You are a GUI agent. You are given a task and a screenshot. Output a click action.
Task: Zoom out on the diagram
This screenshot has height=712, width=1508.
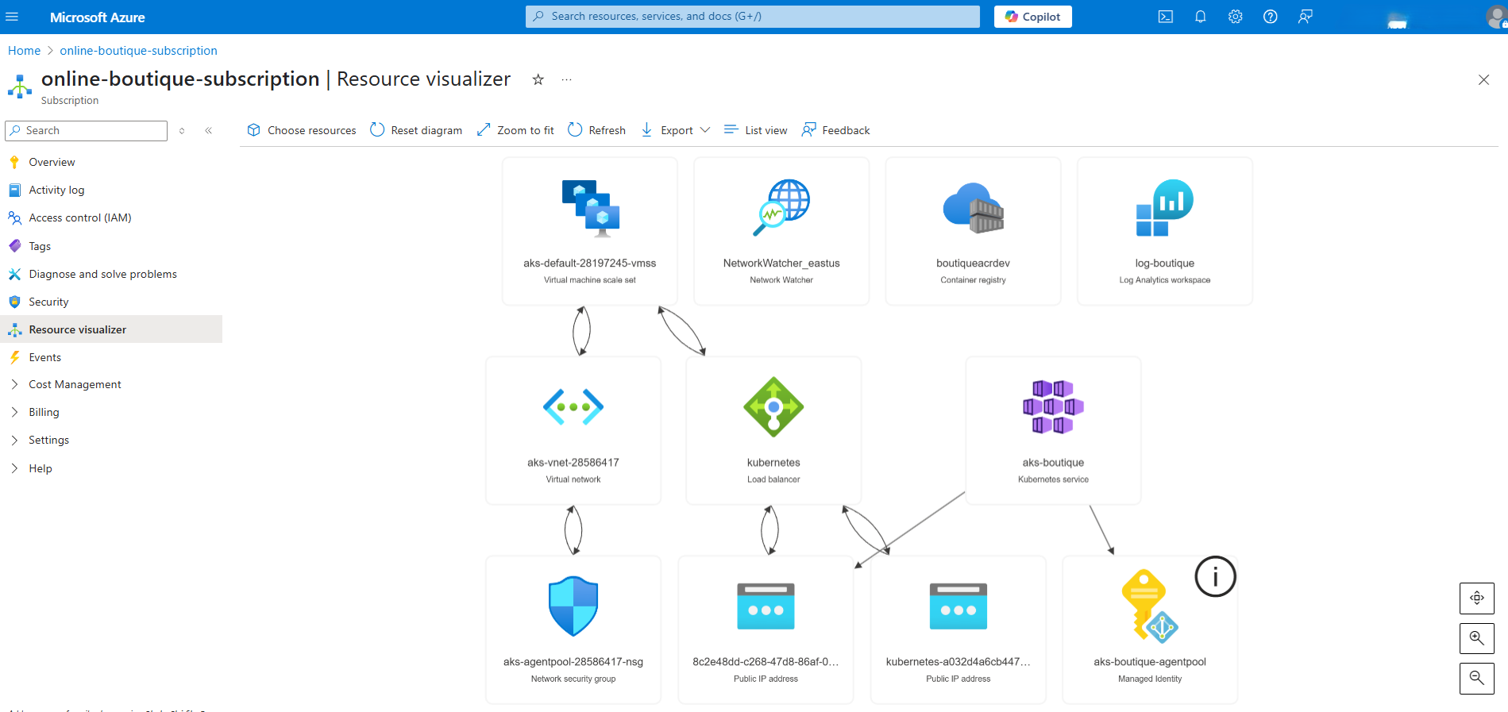pyautogui.click(x=1477, y=679)
